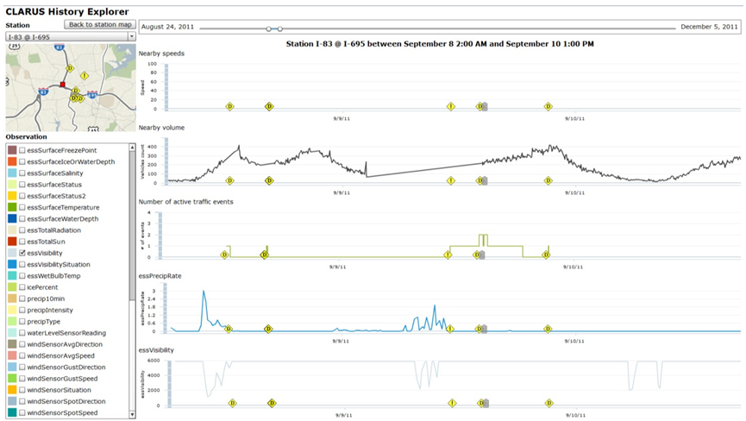Select the leftmost D marker in essPrecipRate chart
The image size is (746, 421).
[x=229, y=329]
